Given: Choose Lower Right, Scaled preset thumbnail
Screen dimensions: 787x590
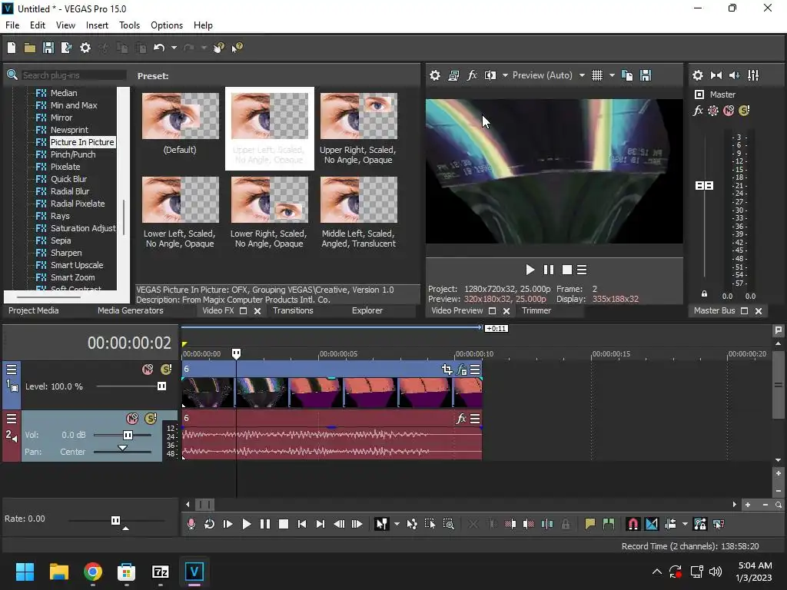Looking at the screenshot, I should coord(270,200).
